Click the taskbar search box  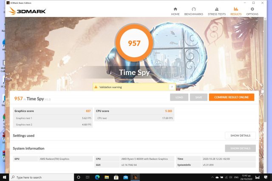tap(42, 177)
